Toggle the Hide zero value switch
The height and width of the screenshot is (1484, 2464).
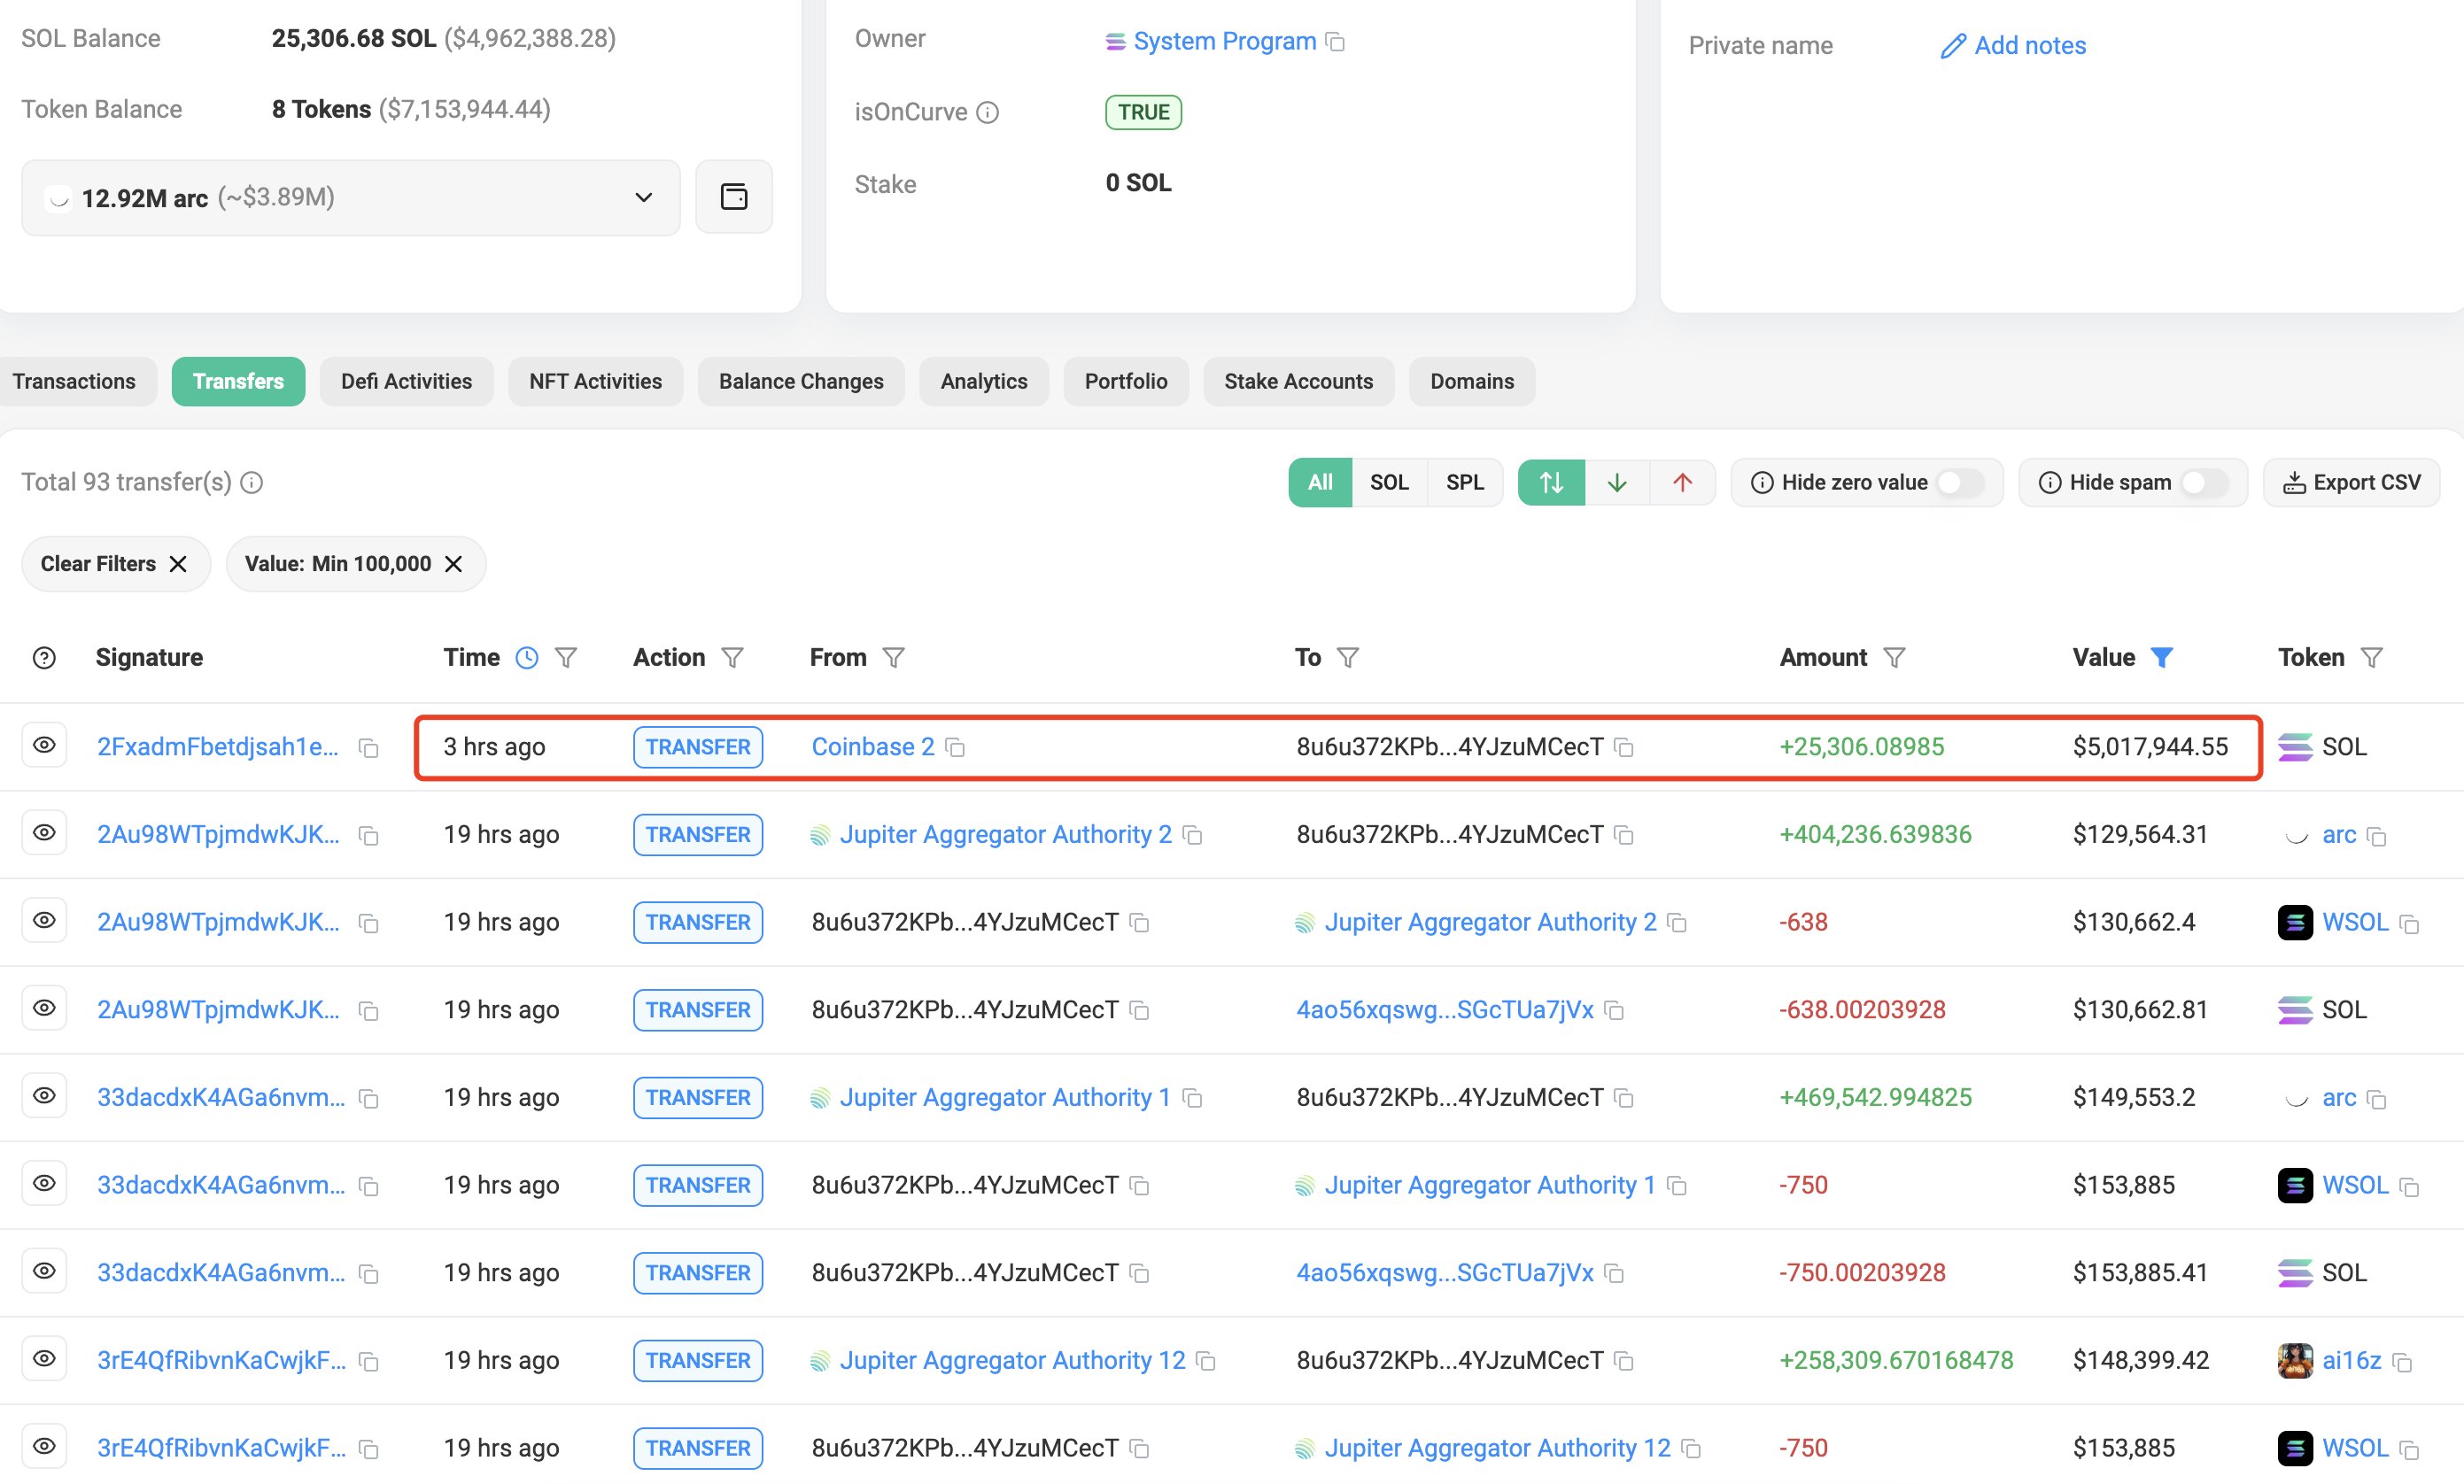click(1960, 483)
